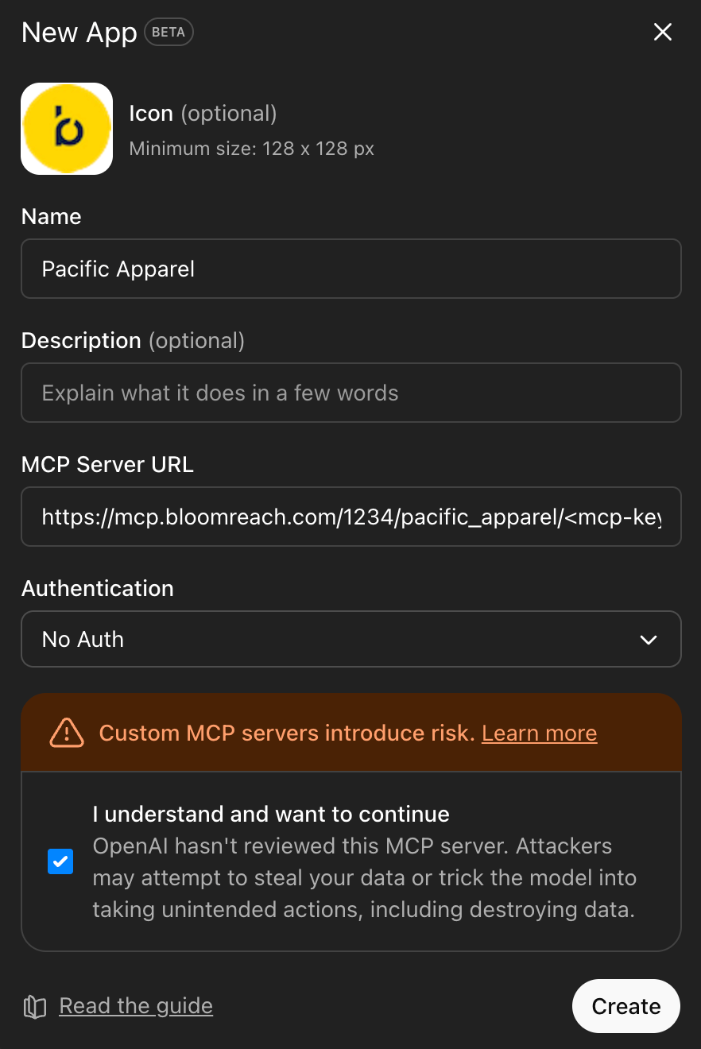
Task: Click the app icon to upload a new image
Action: (67, 129)
